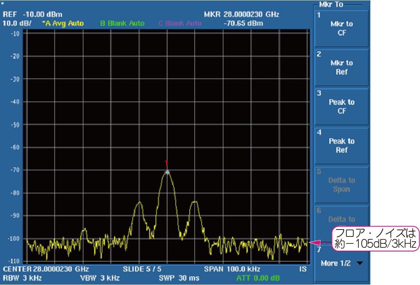Toggle trace C Blank Auto

[179, 23]
